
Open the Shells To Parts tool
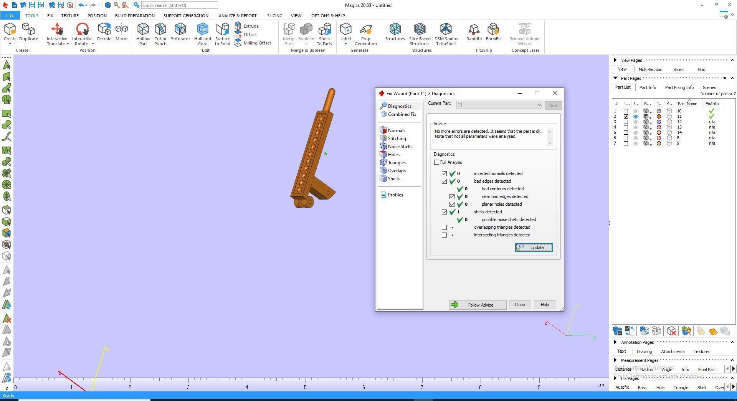[x=324, y=34]
